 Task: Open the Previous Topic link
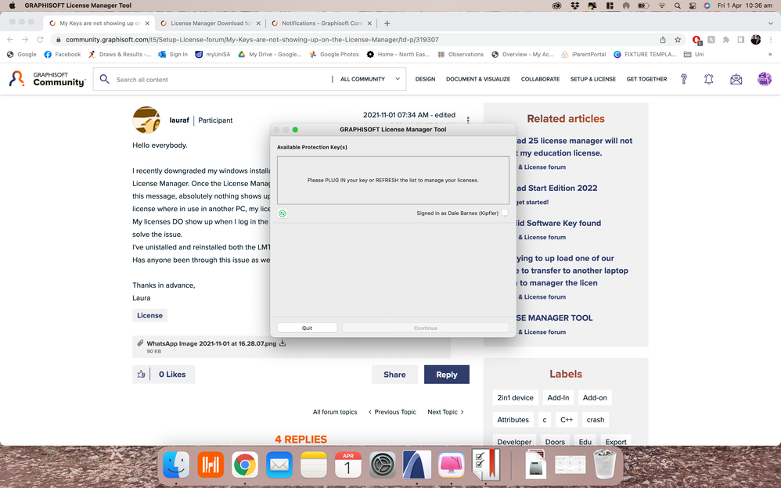(x=392, y=412)
